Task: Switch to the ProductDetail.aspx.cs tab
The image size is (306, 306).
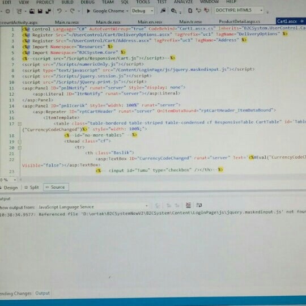Action: (240, 22)
